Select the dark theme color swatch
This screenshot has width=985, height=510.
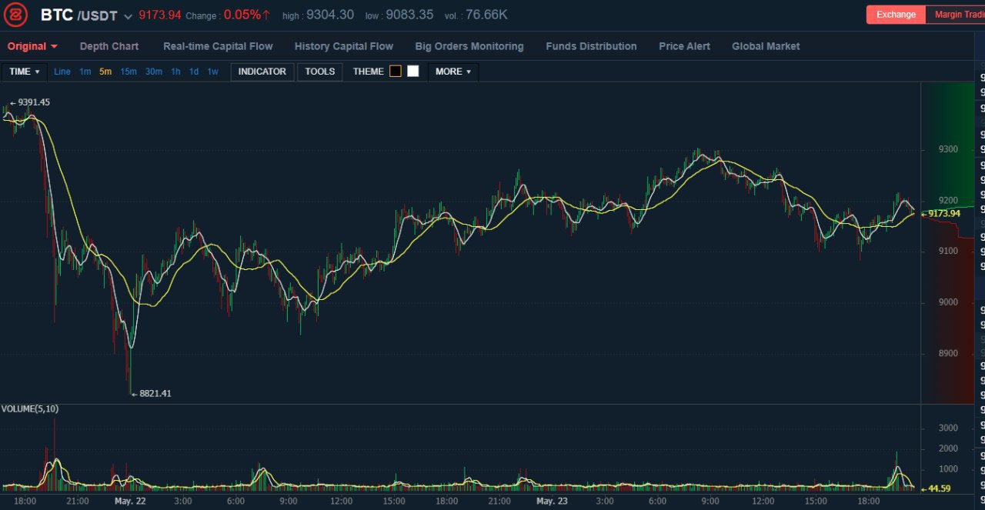pos(396,72)
